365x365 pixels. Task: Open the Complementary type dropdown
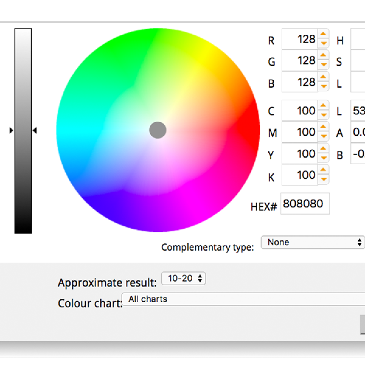[312, 242]
